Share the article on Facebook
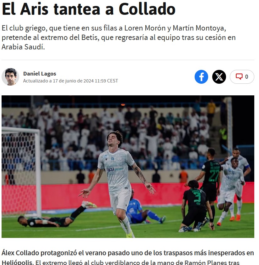Viewport: 259px width, 265px height. (x=201, y=77)
